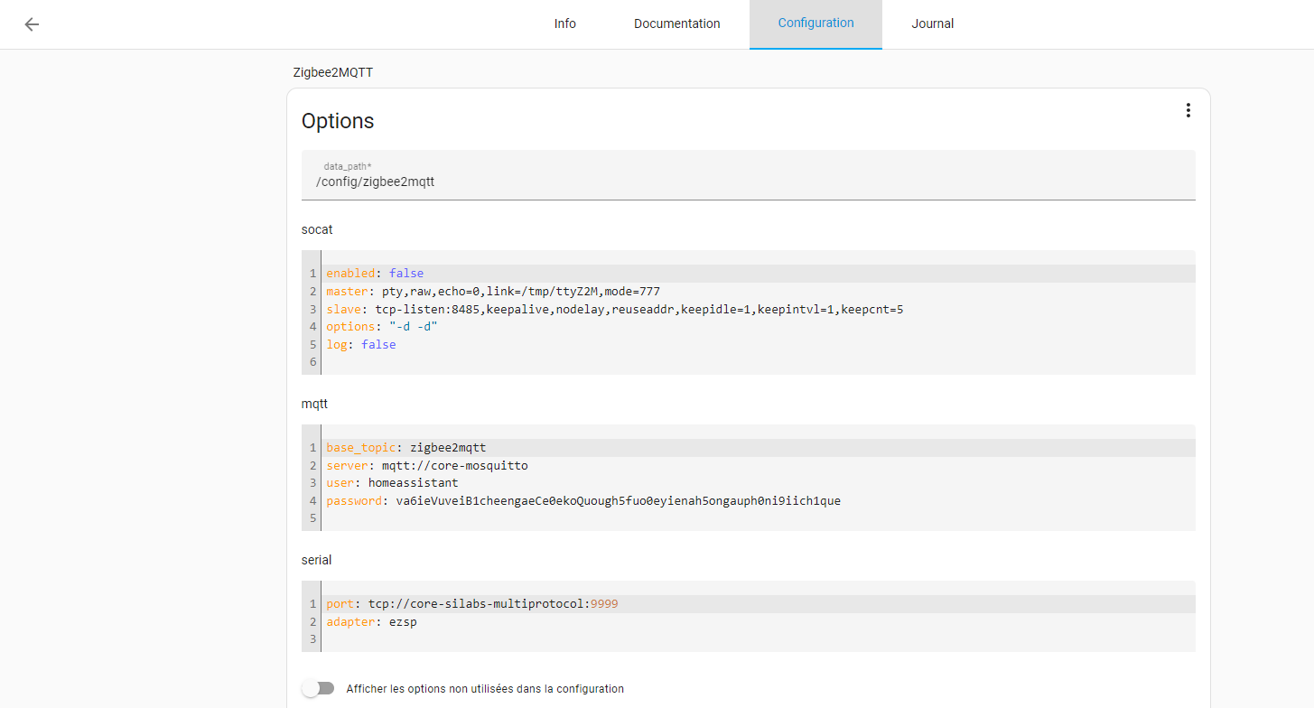Click the socat 'options' line
Viewport: 1314px width, 708px height.
(382, 327)
